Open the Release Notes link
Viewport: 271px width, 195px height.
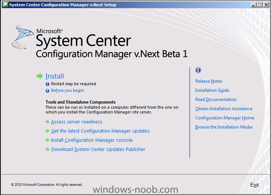pyautogui.click(x=208, y=81)
